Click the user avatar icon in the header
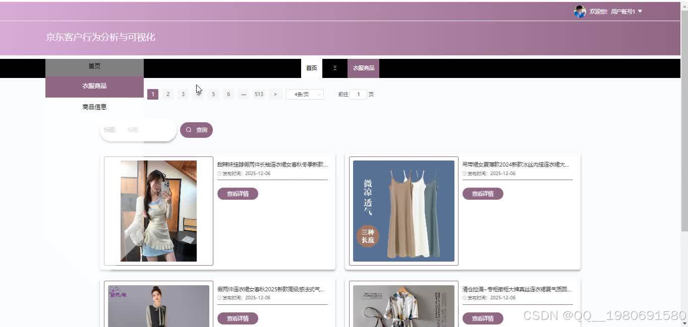The width and height of the screenshot is (688, 327). click(580, 12)
